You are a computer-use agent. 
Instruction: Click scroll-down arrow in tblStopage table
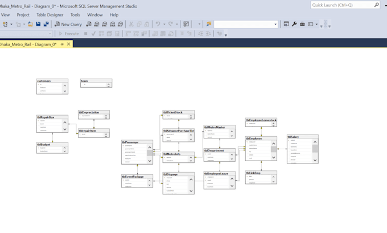(191, 191)
